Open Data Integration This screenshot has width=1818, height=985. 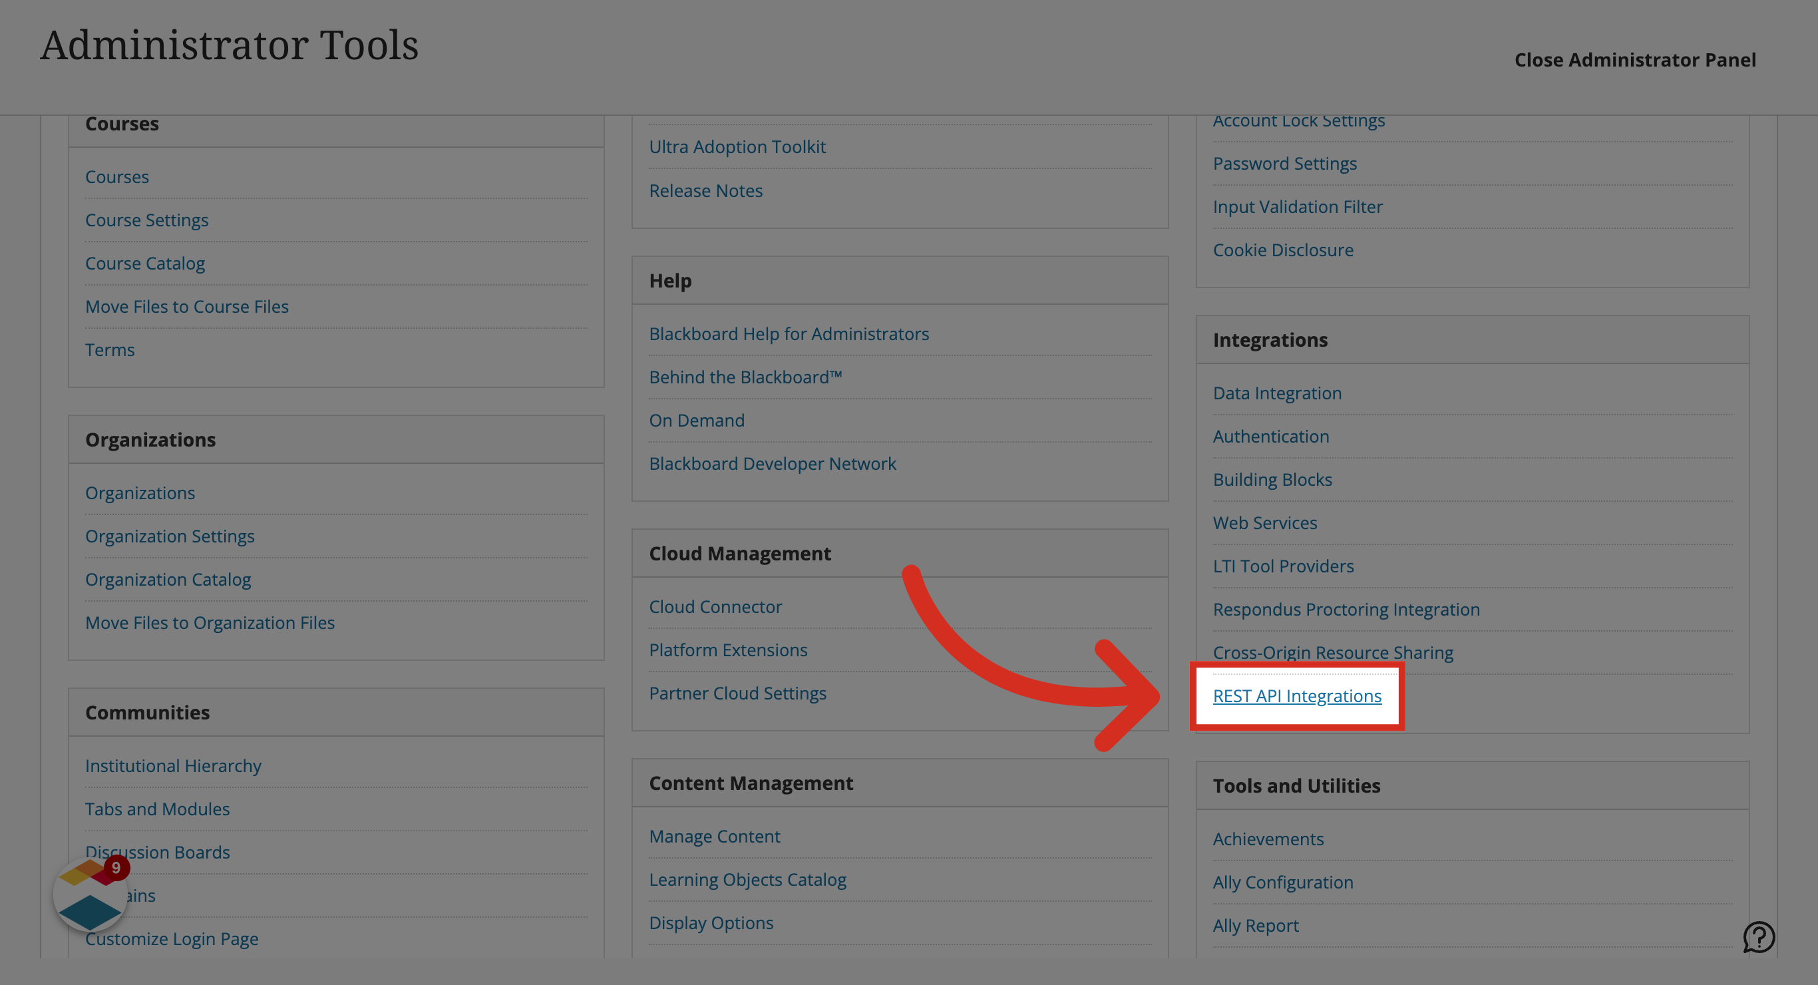pyautogui.click(x=1278, y=393)
